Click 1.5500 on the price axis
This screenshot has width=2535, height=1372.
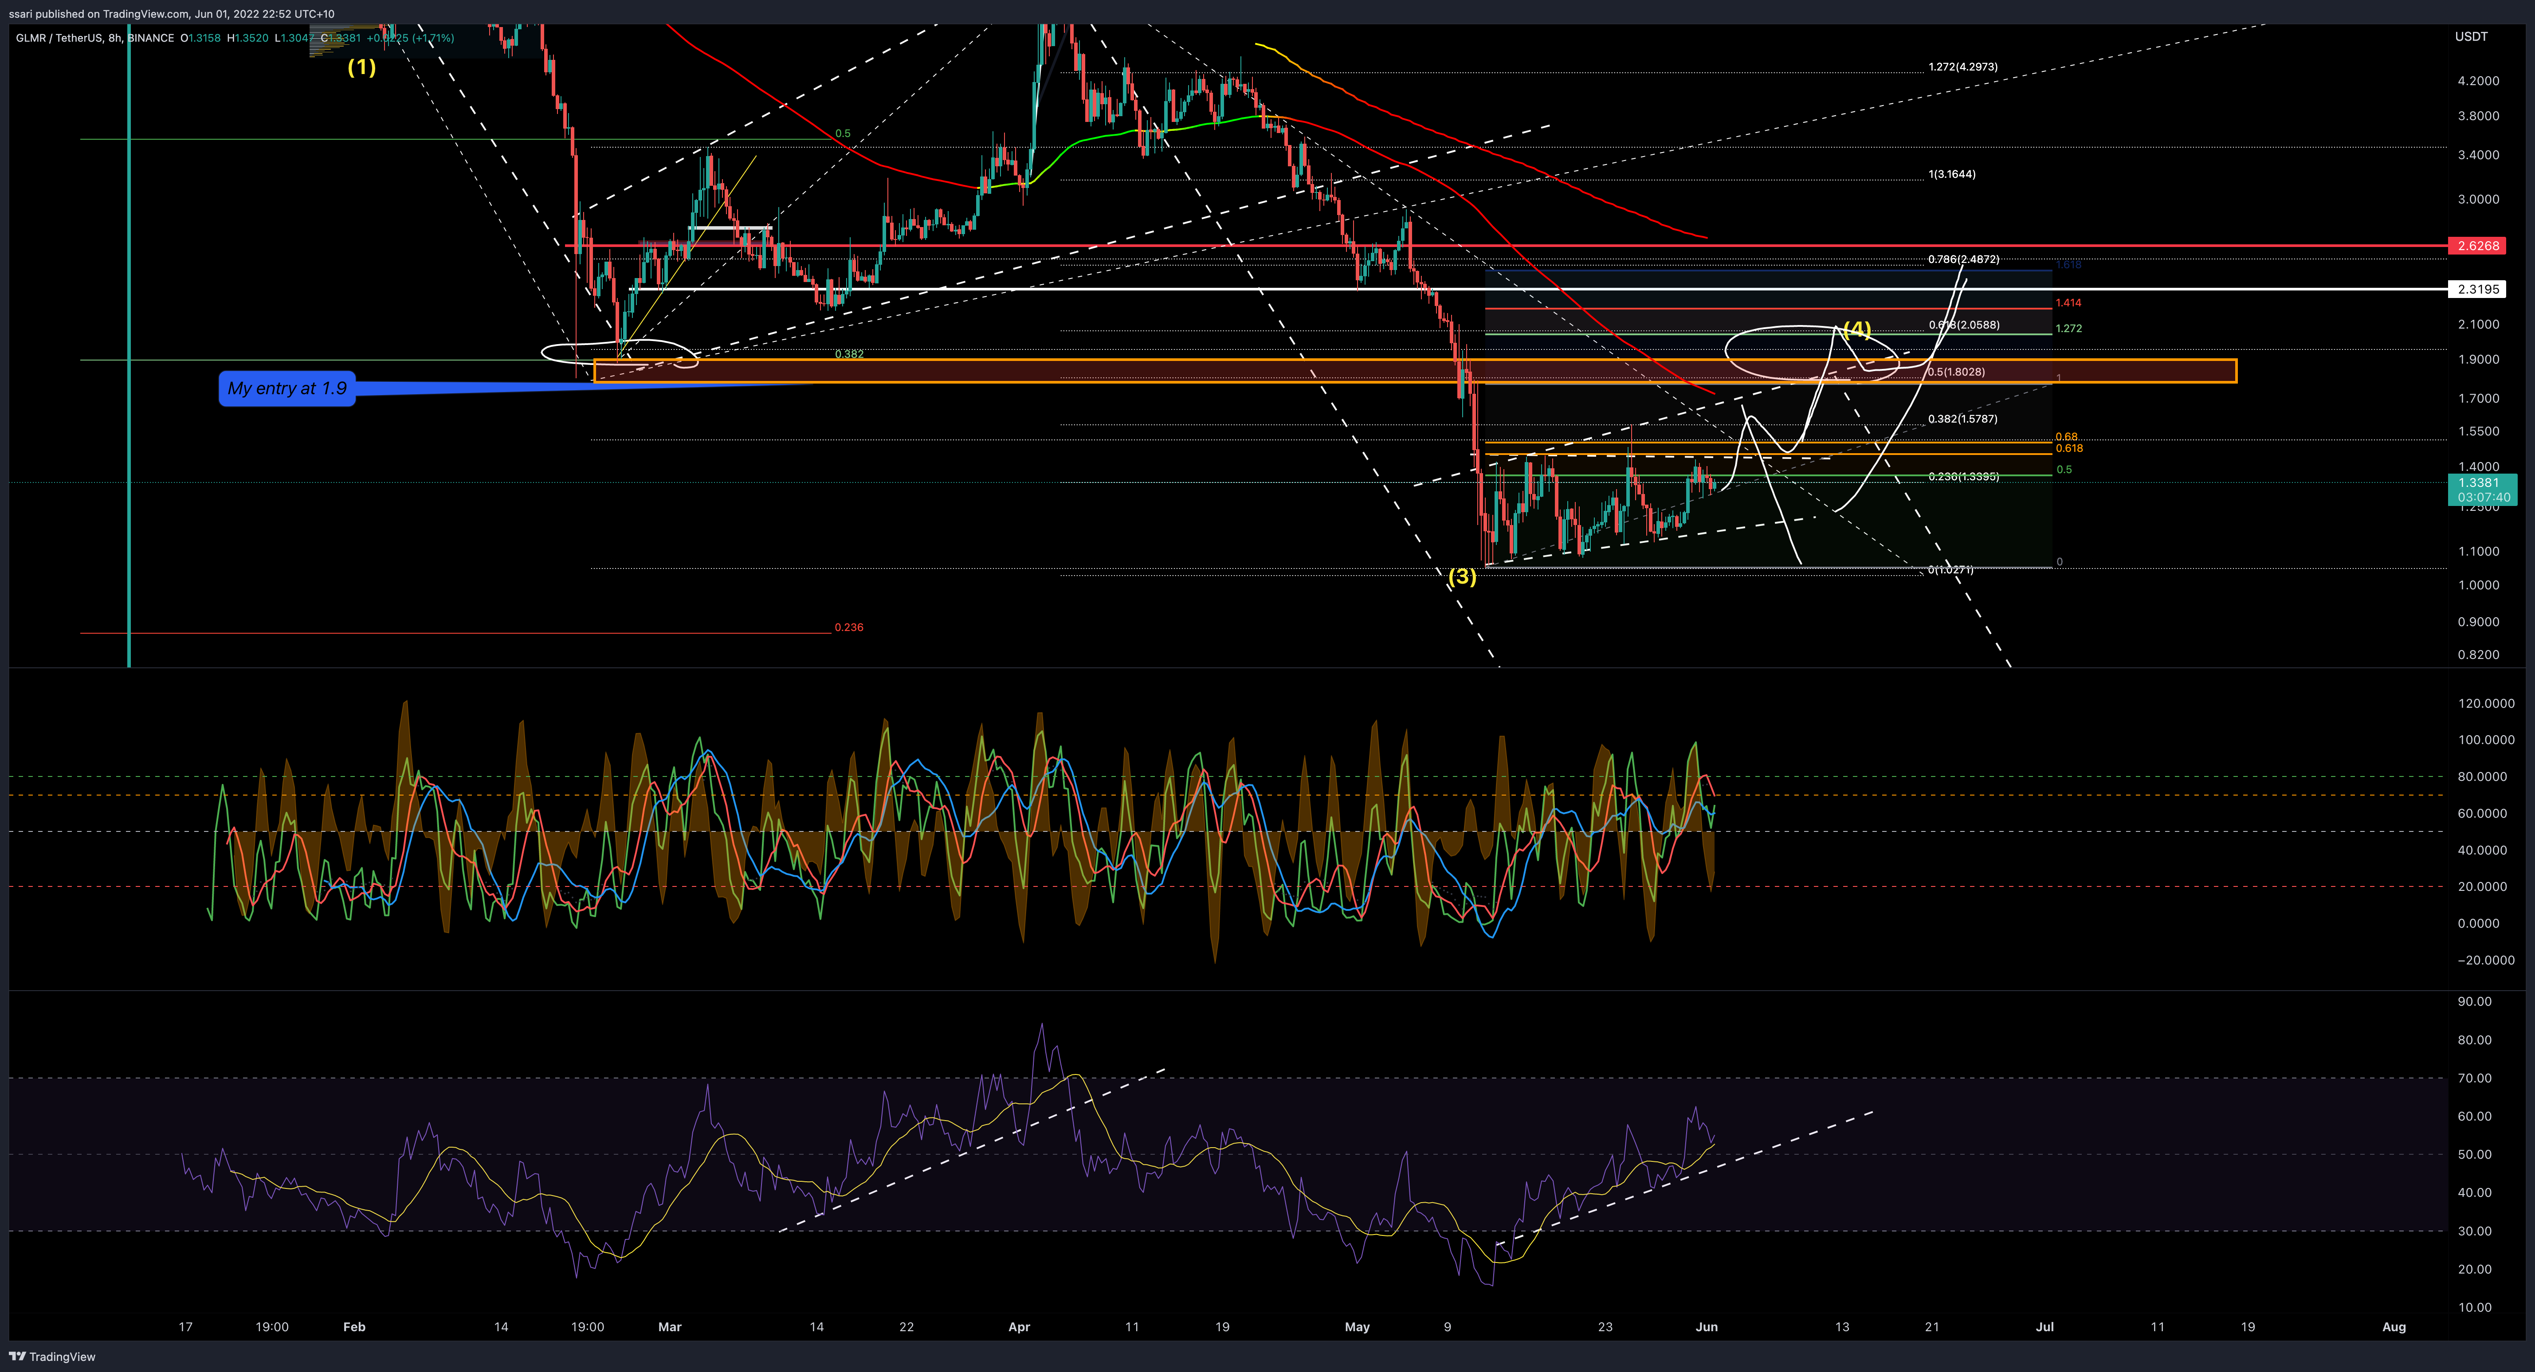(x=2478, y=432)
